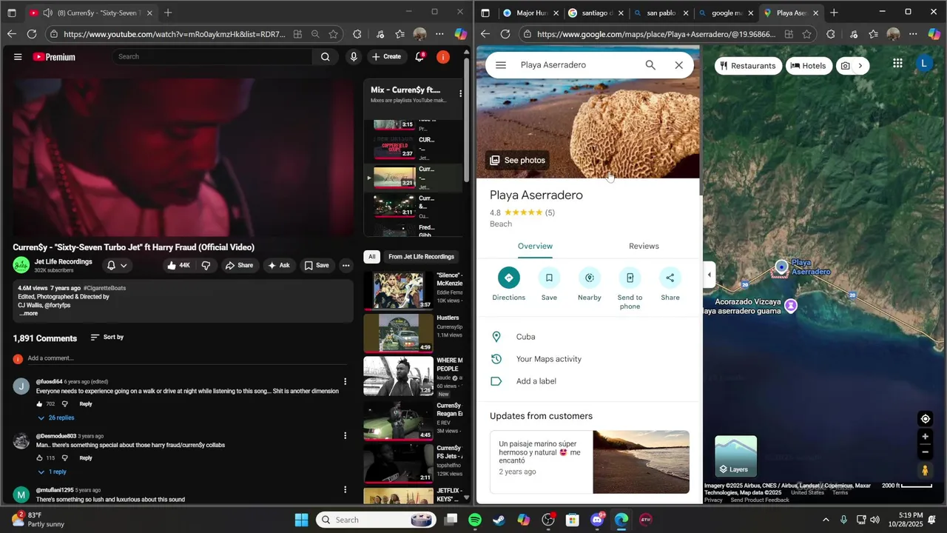Show your location on map
Viewport: 947px width, 533px height.
click(925, 419)
